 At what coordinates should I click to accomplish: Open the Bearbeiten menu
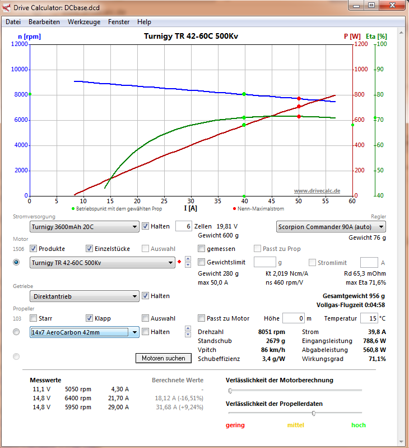44,22
